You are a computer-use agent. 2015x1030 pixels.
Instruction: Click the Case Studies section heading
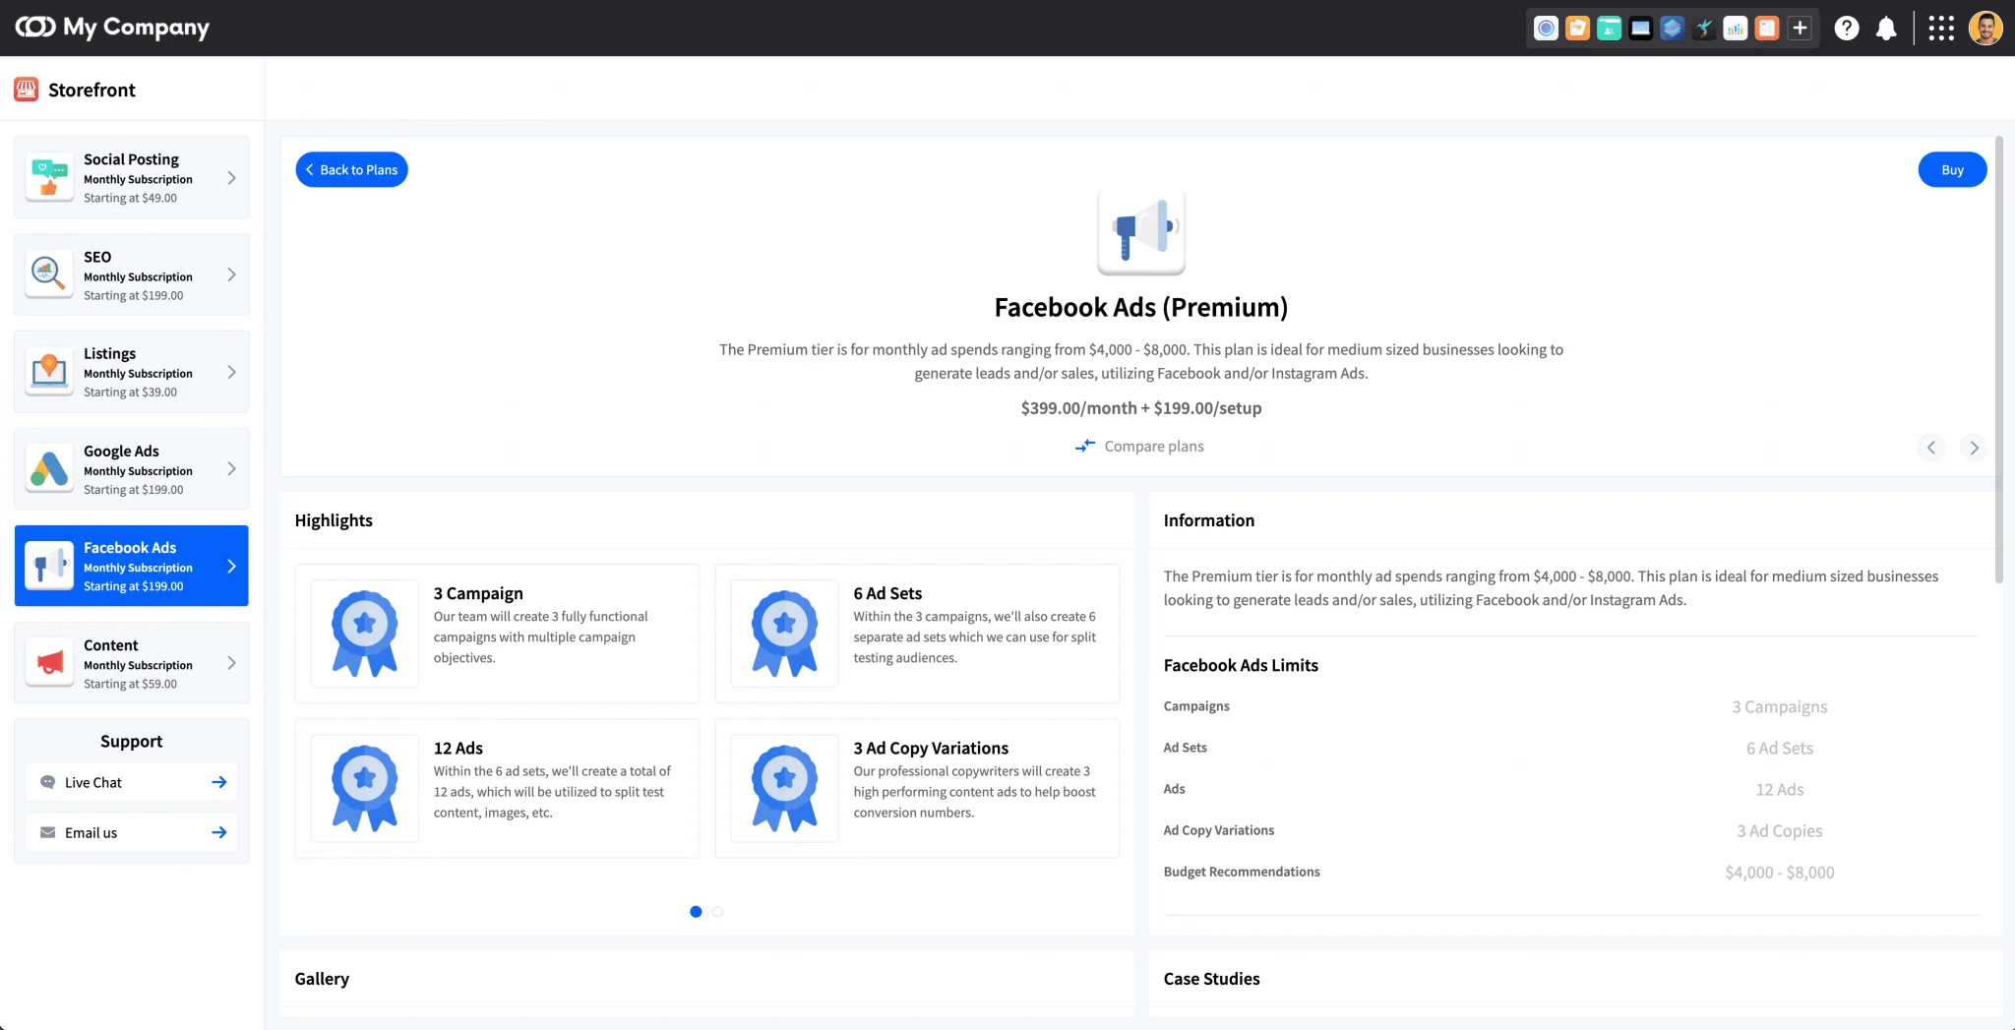(1211, 979)
